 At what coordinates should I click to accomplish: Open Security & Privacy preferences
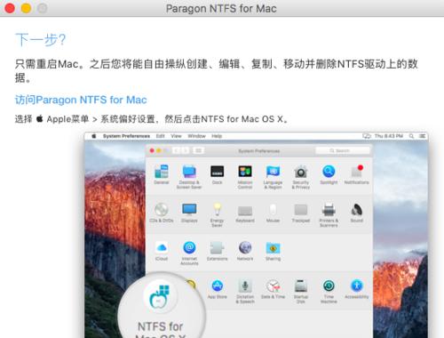(301, 172)
